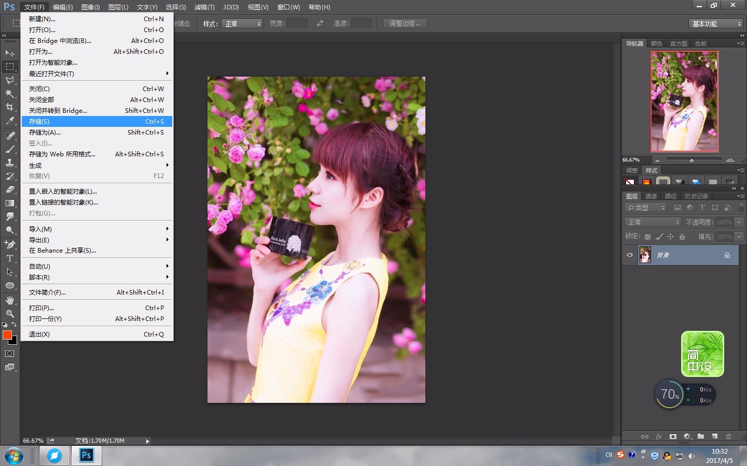Select the Healing Brush tool
Viewport: 747px width, 466px height.
pyautogui.click(x=10, y=136)
